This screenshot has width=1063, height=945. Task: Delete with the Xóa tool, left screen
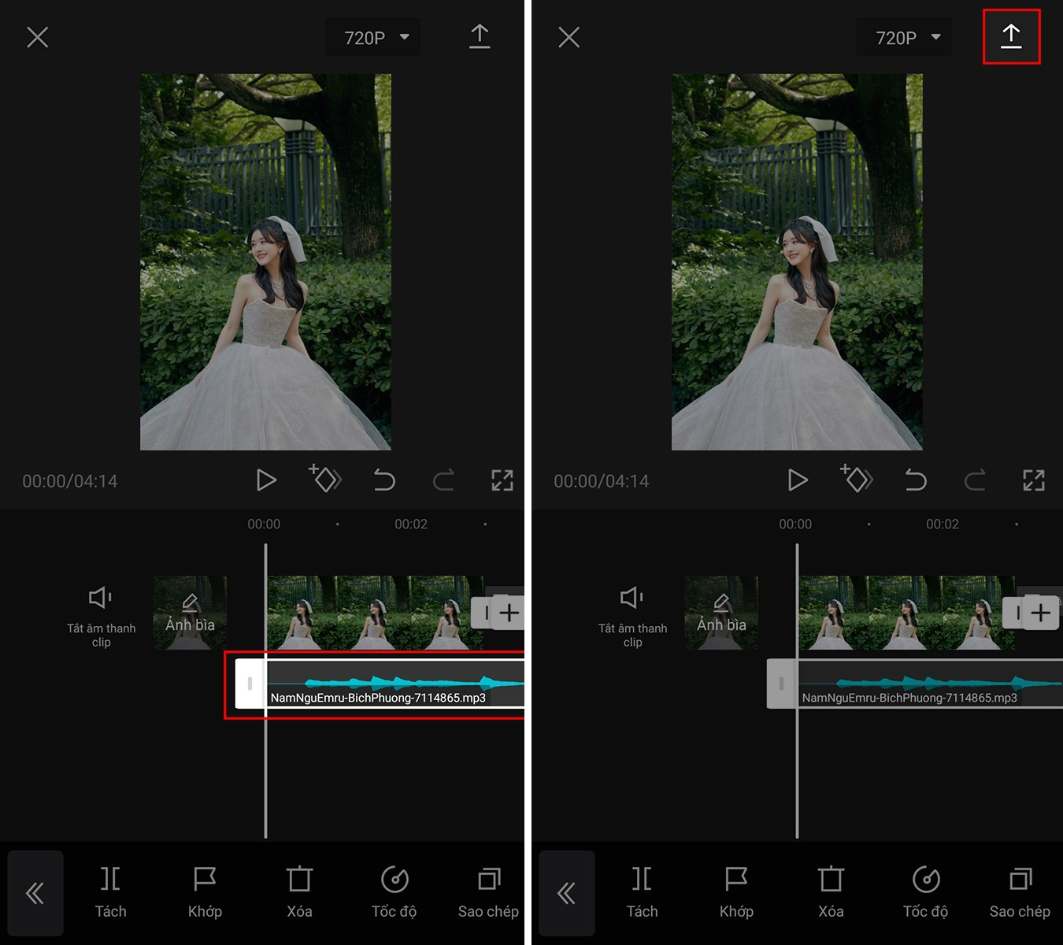tap(299, 893)
